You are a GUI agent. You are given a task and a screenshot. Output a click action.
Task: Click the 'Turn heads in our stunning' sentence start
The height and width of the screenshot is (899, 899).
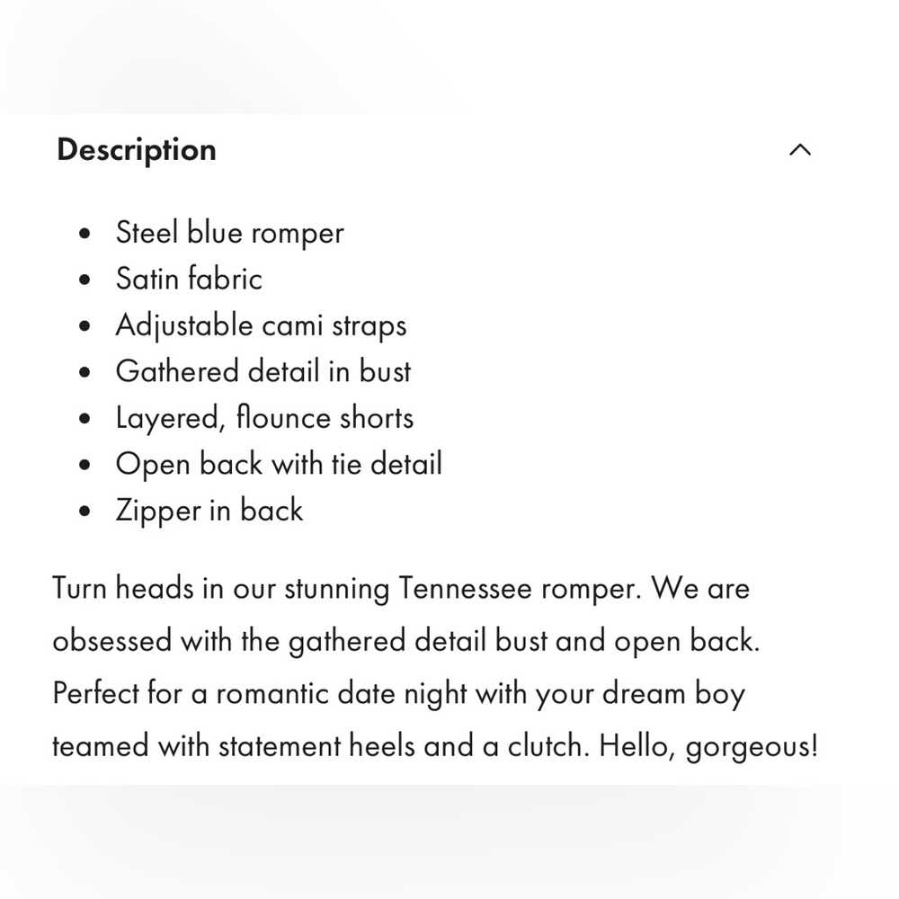click(x=221, y=589)
